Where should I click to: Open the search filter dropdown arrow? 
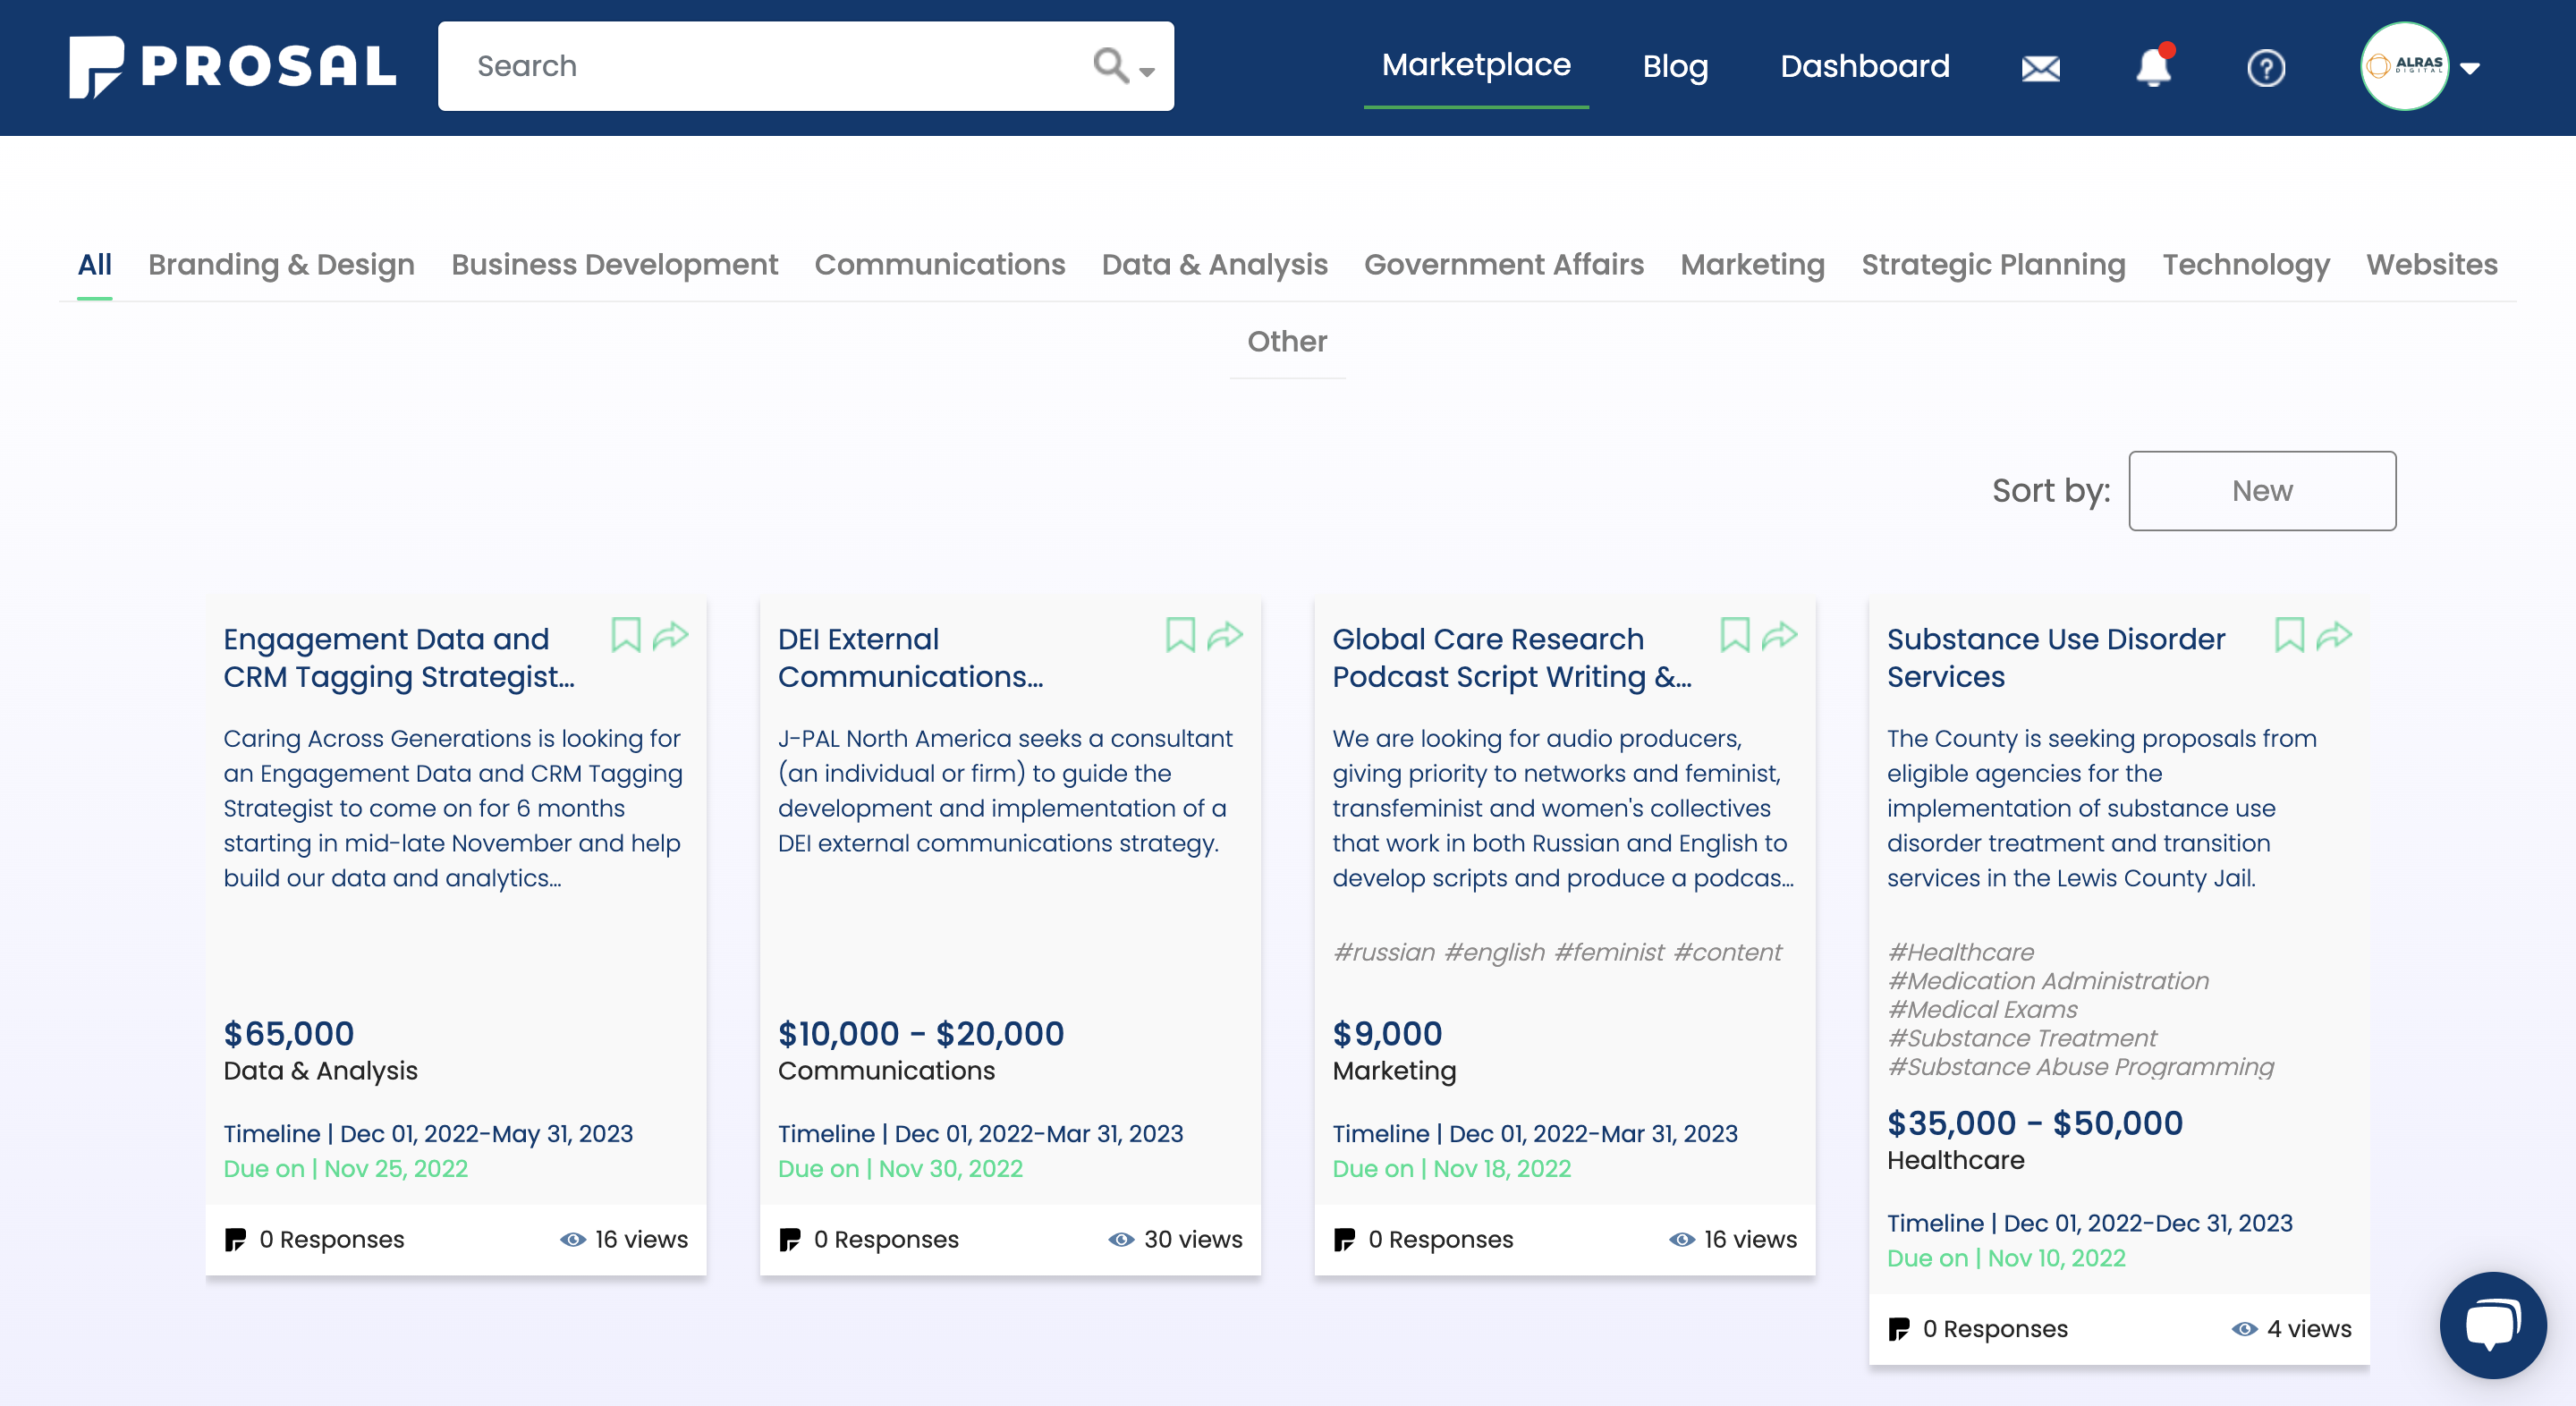pos(1145,75)
